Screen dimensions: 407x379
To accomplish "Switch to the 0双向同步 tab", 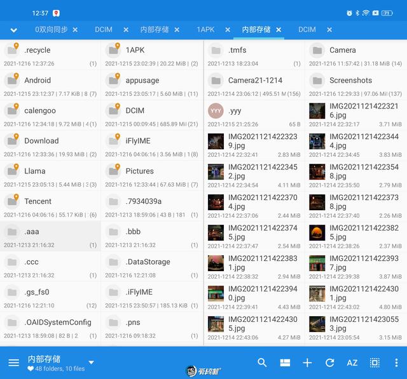I will click(52, 30).
